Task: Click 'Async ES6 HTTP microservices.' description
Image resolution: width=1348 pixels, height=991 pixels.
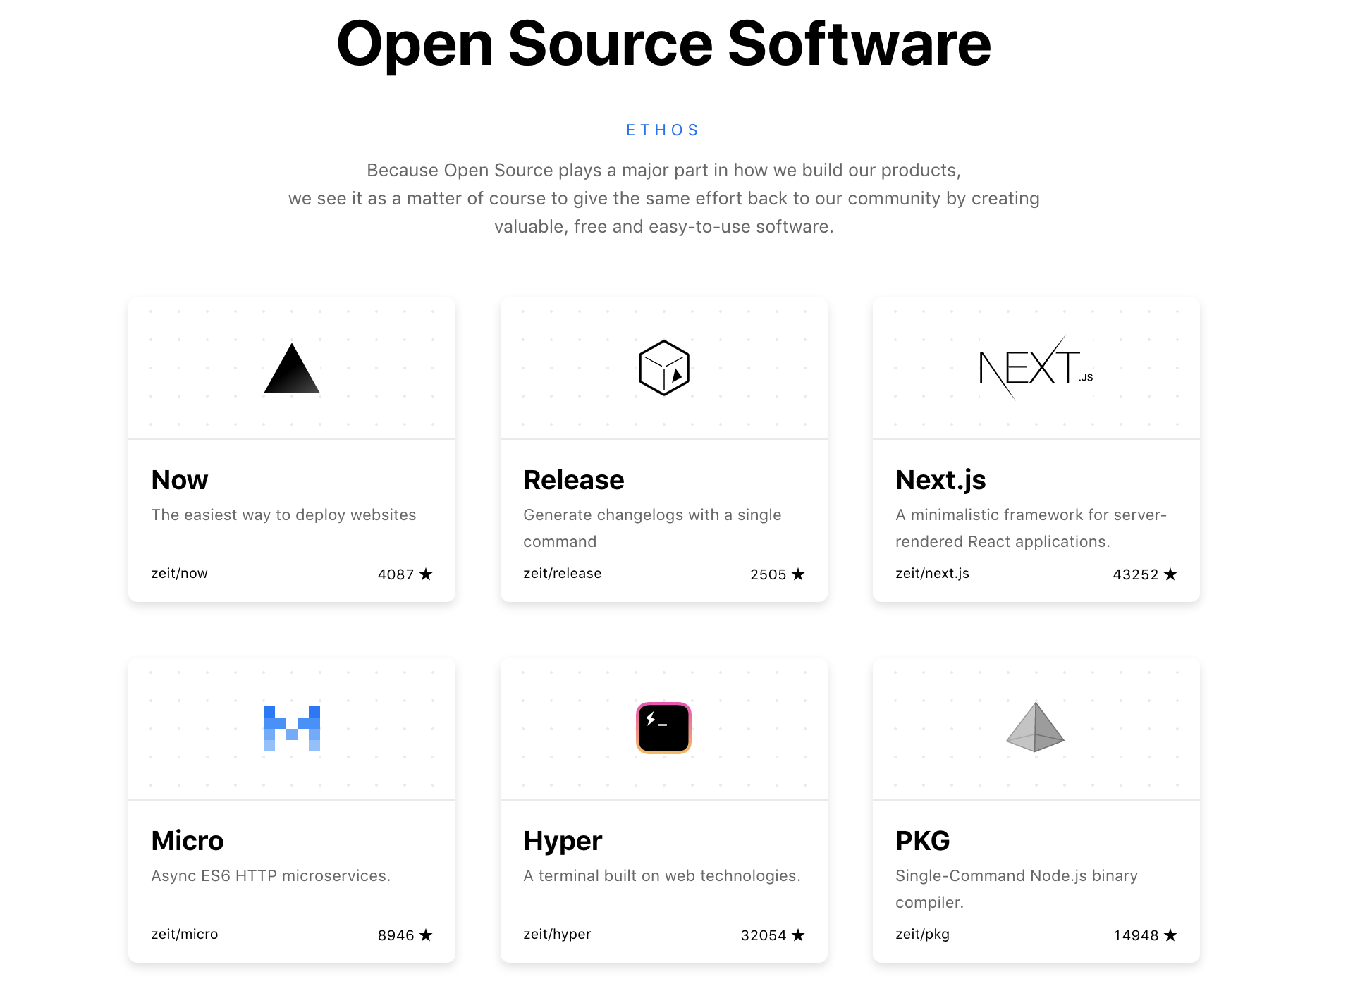Action: (271, 876)
